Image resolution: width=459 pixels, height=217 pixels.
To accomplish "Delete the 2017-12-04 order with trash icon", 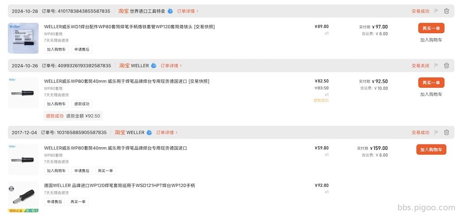I will [x=446, y=132].
